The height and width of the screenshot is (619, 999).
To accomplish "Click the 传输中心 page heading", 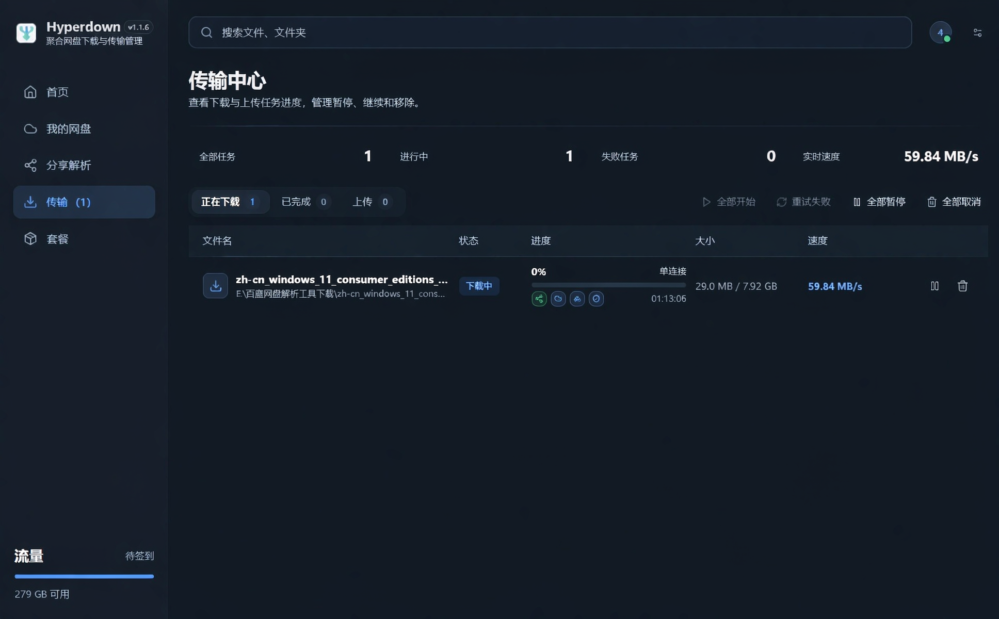I will [227, 80].
